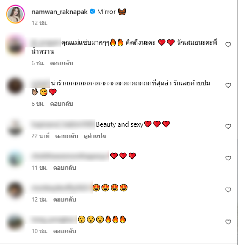Like the heart-eyes emoji comment
Screen dimensions: 238x245
228,190
